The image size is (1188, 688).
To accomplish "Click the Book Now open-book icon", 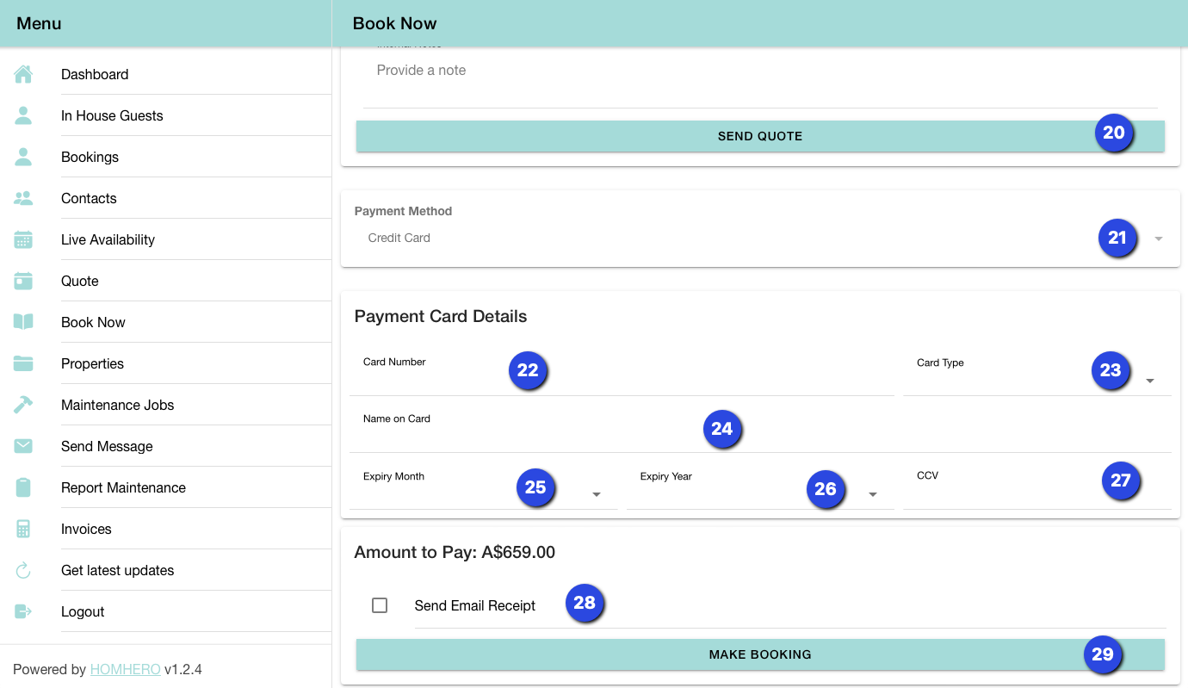I will click(23, 322).
